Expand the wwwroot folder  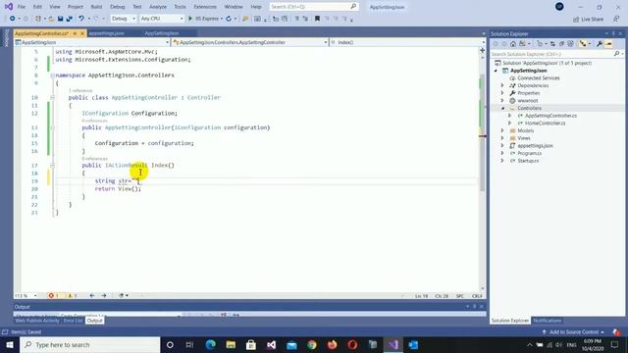(x=502, y=100)
